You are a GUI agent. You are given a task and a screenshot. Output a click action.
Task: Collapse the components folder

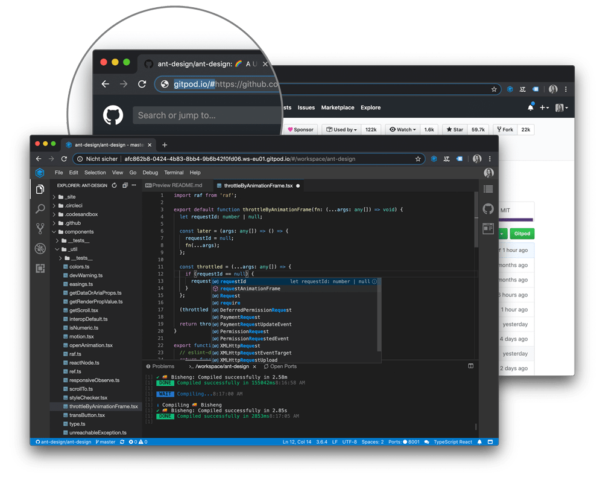(54, 232)
